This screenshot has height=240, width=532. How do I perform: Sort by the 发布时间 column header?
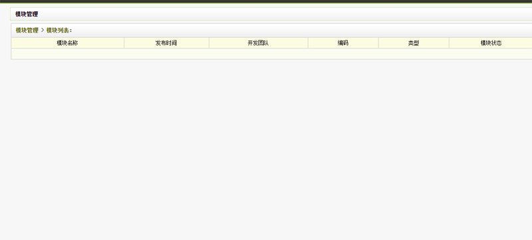[x=167, y=43]
